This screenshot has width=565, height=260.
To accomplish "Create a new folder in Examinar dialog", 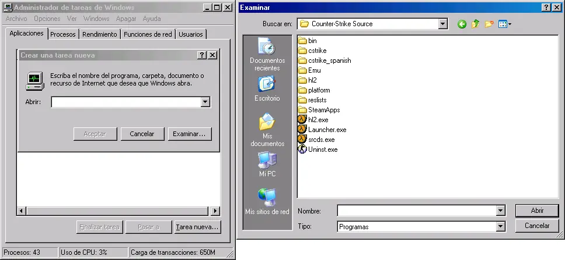I will point(489,24).
